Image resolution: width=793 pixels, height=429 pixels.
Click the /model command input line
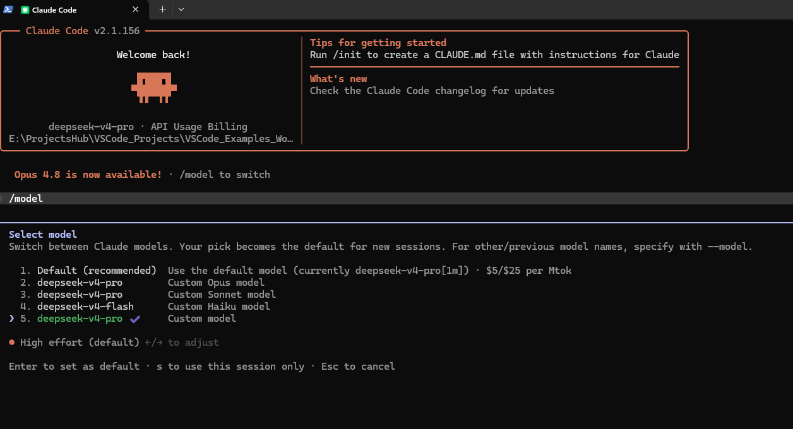pos(396,199)
